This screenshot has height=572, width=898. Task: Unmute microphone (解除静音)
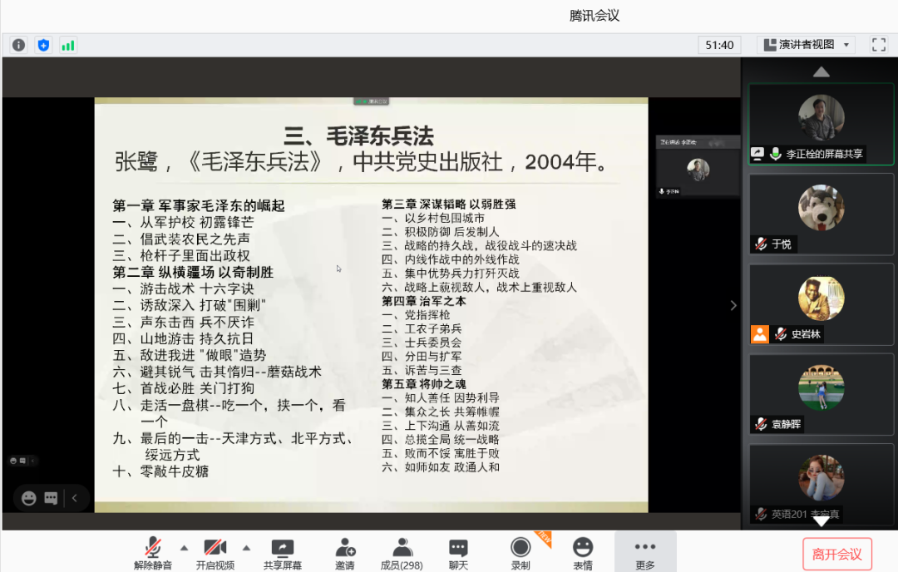(153, 553)
